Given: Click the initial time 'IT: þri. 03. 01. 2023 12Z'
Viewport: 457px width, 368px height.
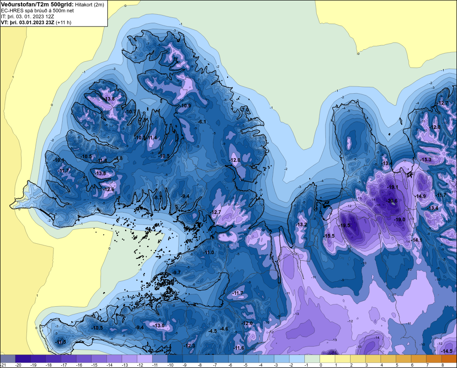Looking at the screenshot, I should (x=27, y=16).
